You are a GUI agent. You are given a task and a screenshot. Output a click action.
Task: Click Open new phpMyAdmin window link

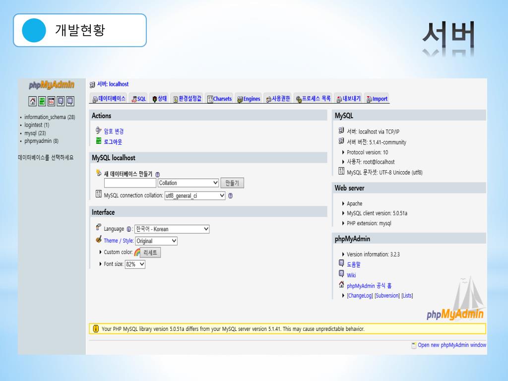(451, 345)
